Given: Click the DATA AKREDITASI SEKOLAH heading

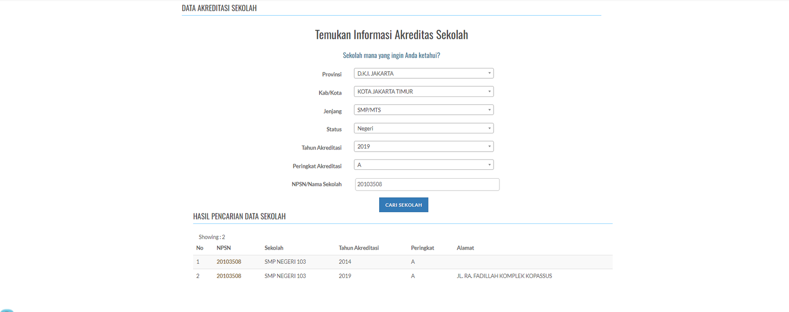Looking at the screenshot, I should click(219, 8).
